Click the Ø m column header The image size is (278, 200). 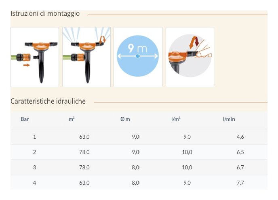coord(125,119)
